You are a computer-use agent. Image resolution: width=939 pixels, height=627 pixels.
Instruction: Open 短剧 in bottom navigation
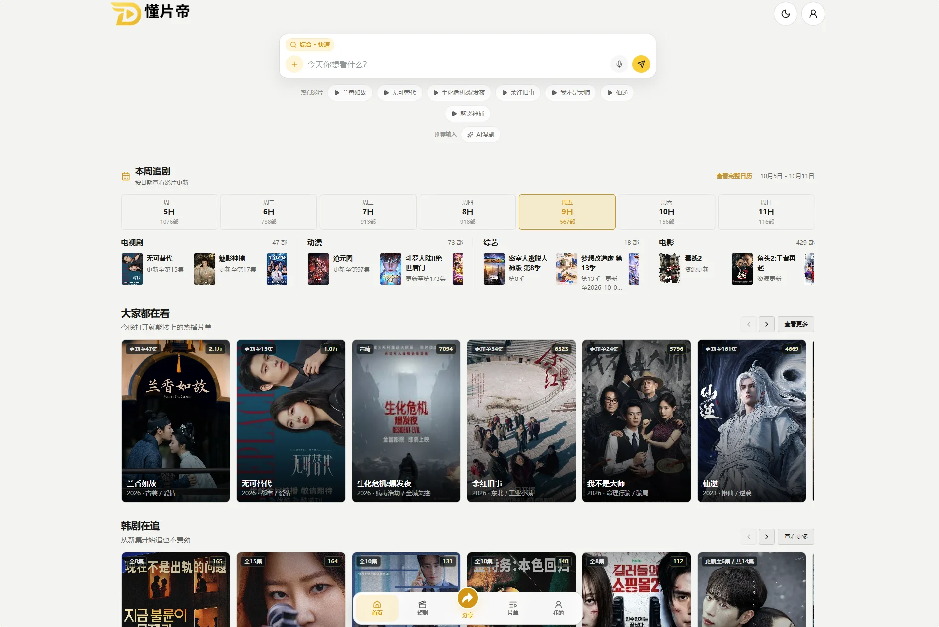pos(423,608)
